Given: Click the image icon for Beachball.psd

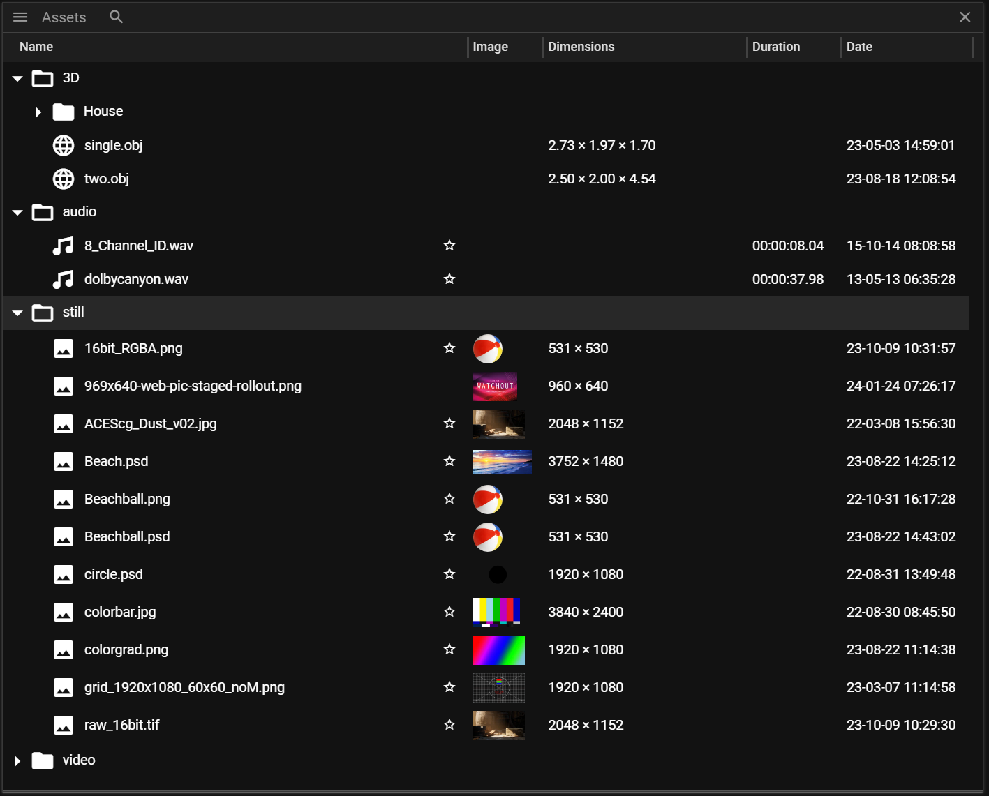Looking at the screenshot, I should [x=64, y=536].
